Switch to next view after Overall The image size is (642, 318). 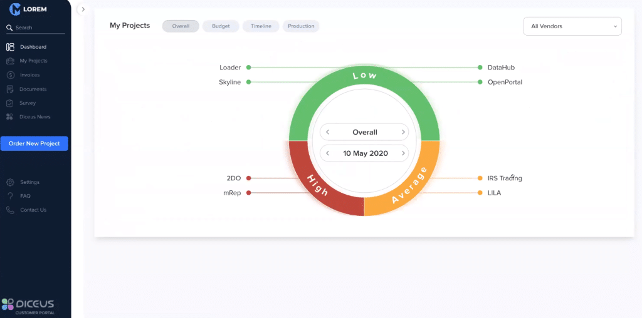point(403,132)
